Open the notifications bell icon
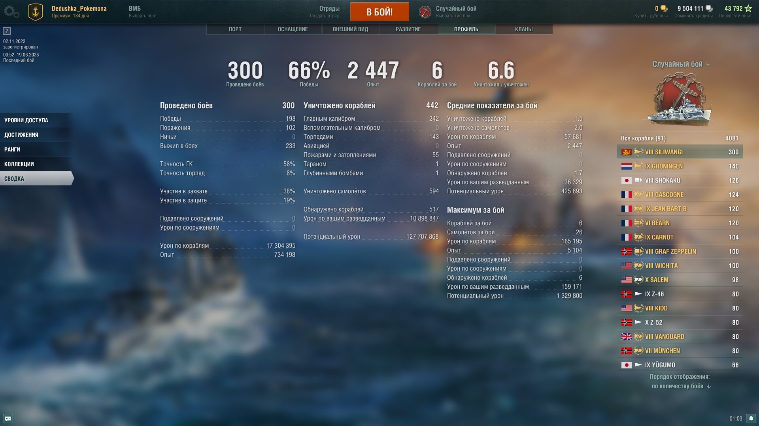This screenshot has width=759, height=426. click(751, 419)
